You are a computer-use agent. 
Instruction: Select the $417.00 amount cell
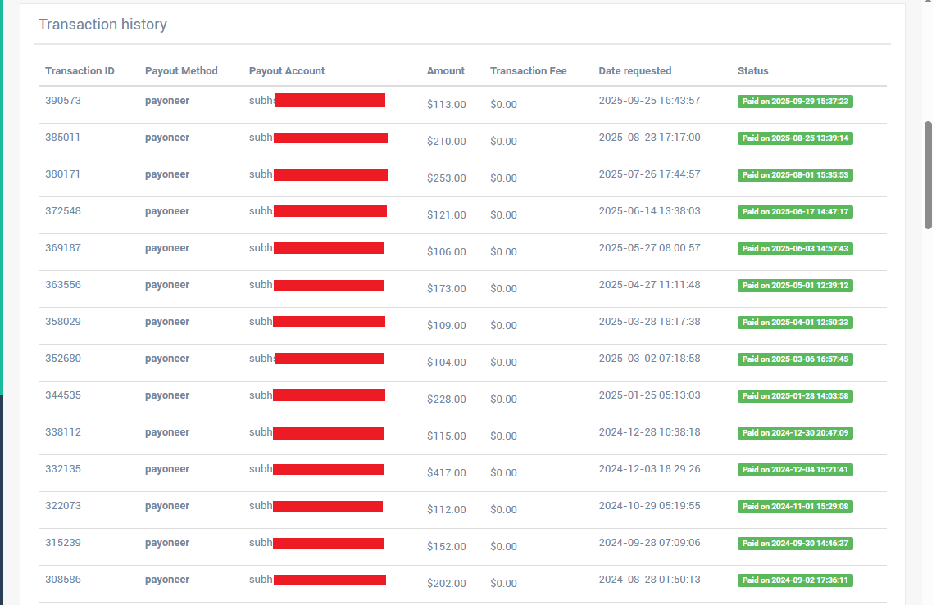(x=446, y=472)
